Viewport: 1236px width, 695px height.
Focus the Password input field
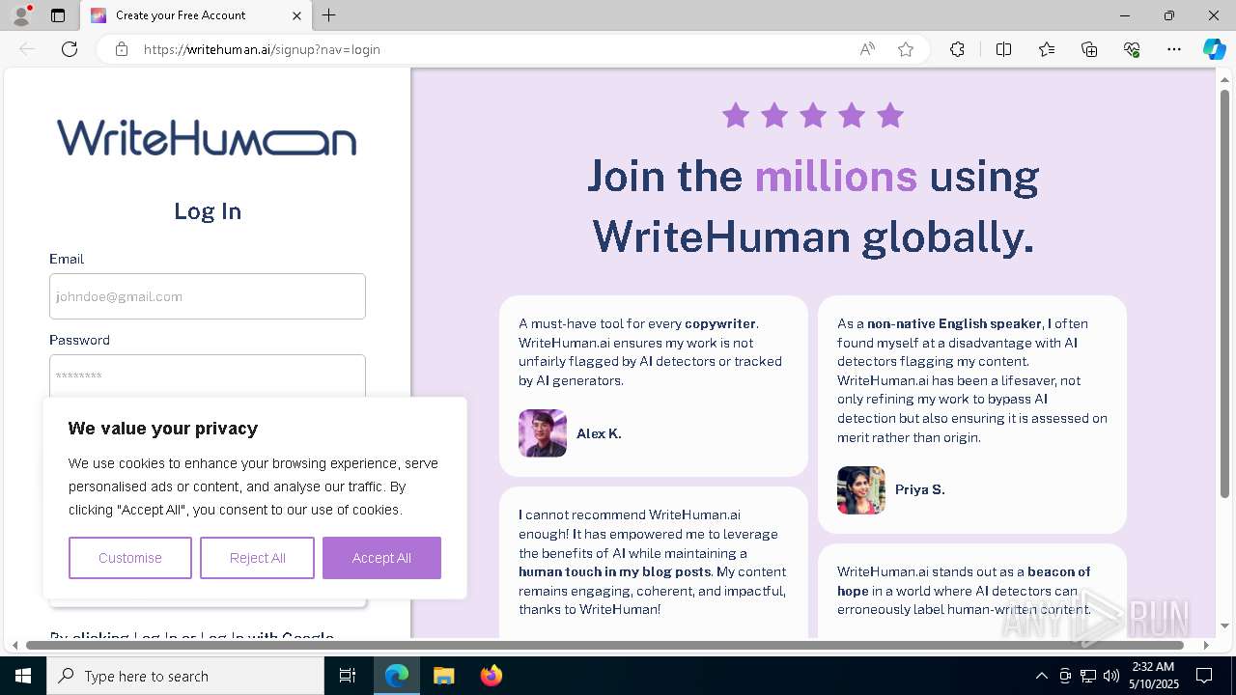[x=208, y=376]
